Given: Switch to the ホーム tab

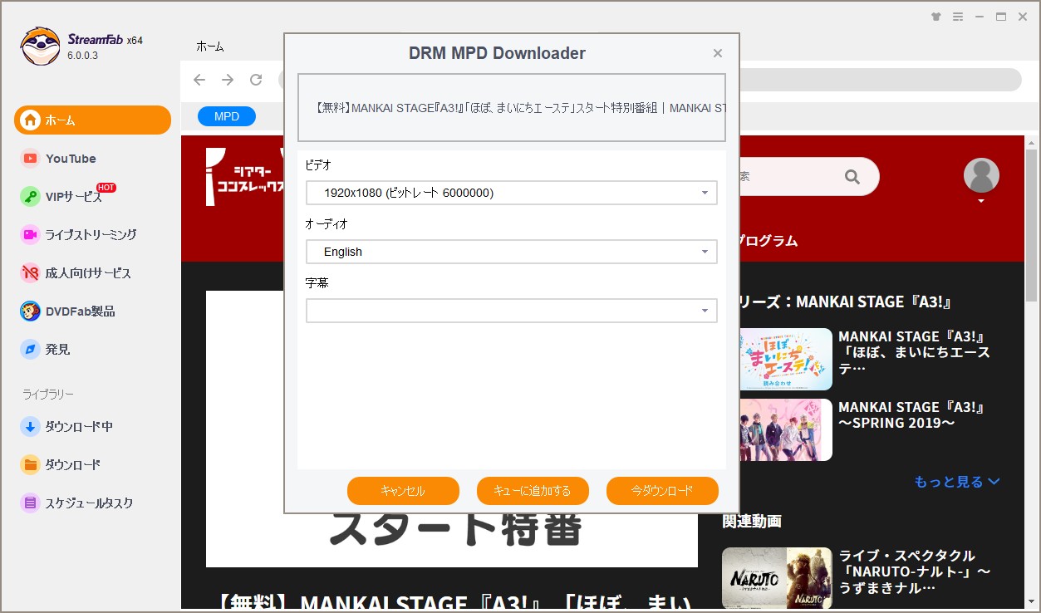Looking at the screenshot, I should (209, 47).
